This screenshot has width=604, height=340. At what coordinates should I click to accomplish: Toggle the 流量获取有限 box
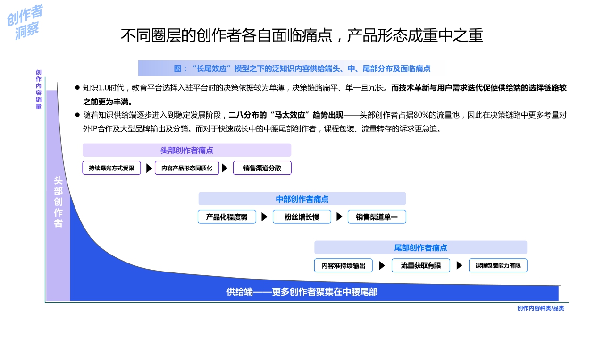[x=420, y=265]
